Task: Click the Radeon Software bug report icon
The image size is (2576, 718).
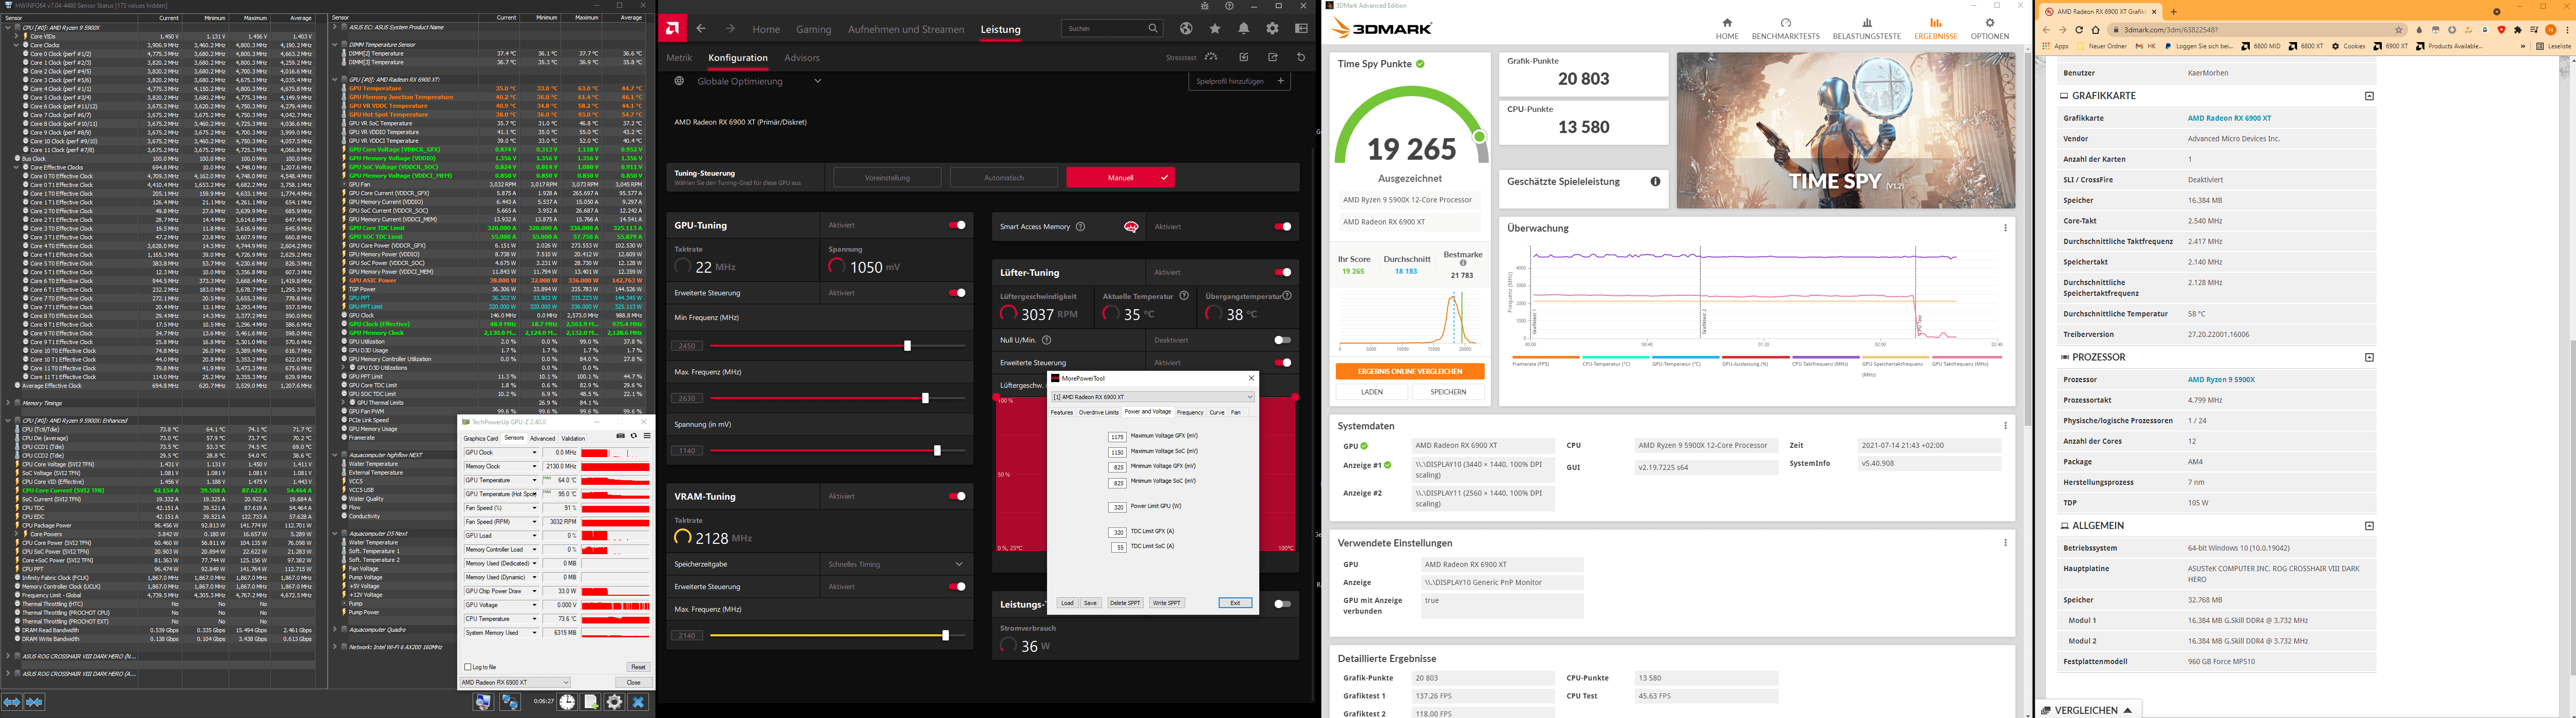Action: pos(1204,6)
